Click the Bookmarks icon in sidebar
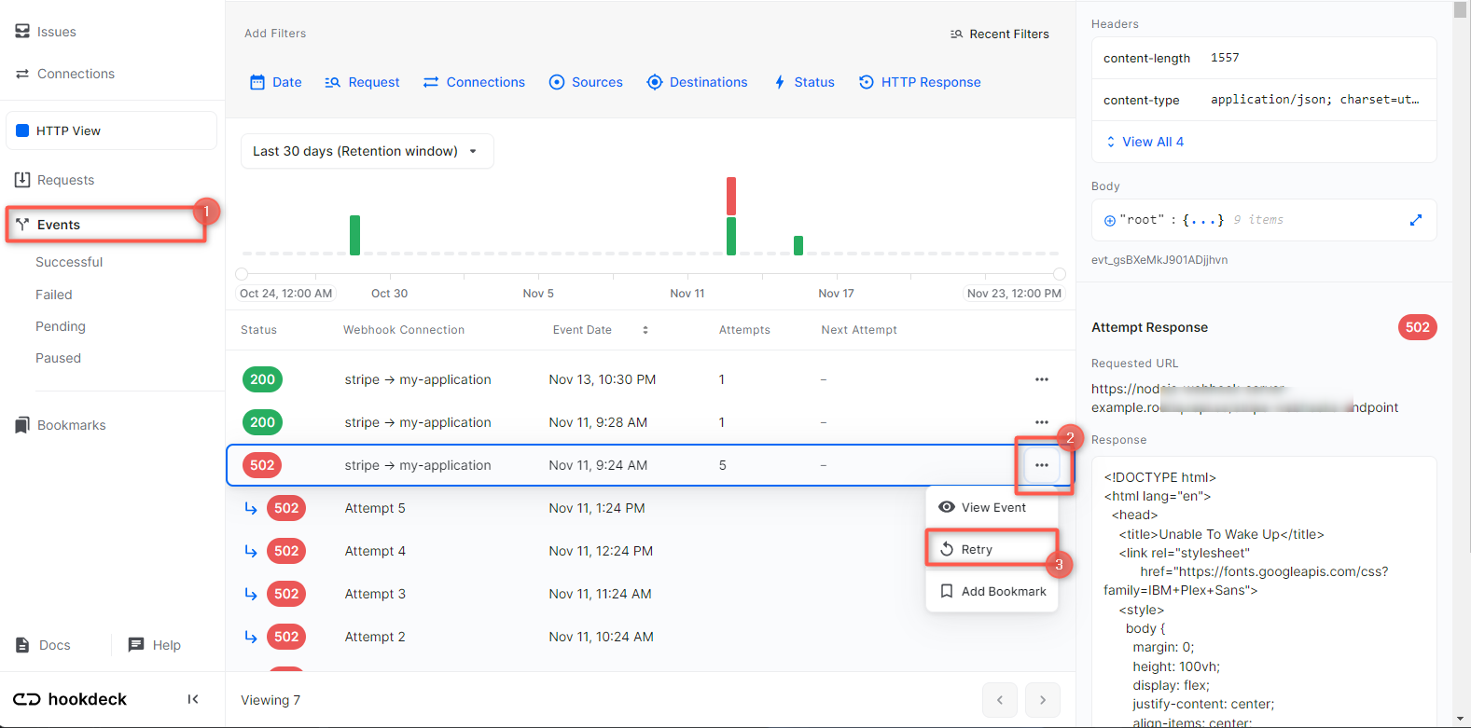 tap(22, 425)
